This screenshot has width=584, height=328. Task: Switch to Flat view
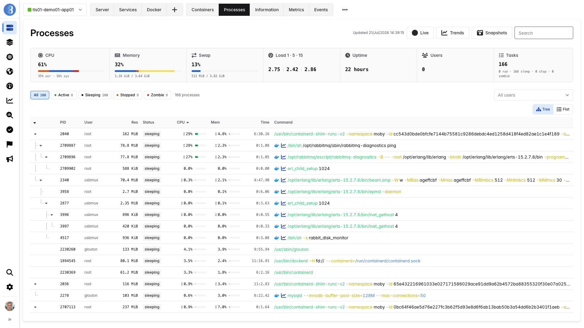point(563,109)
